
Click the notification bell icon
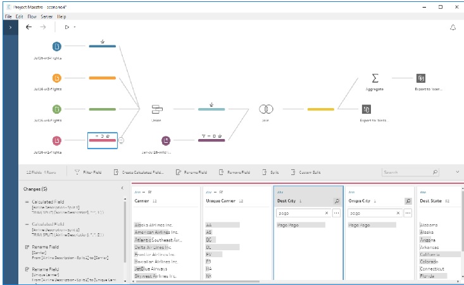tap(453, 27)
